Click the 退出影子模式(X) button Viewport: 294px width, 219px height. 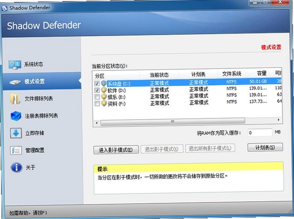coord(162,149)
